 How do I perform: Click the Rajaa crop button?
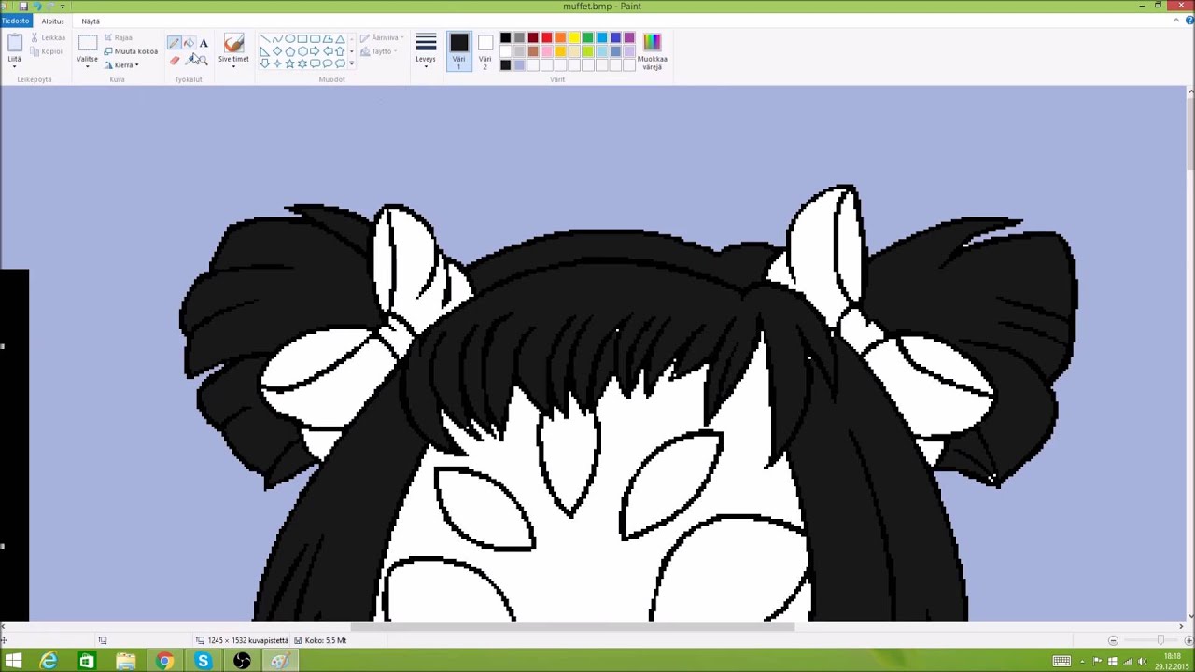pos(119,38)
